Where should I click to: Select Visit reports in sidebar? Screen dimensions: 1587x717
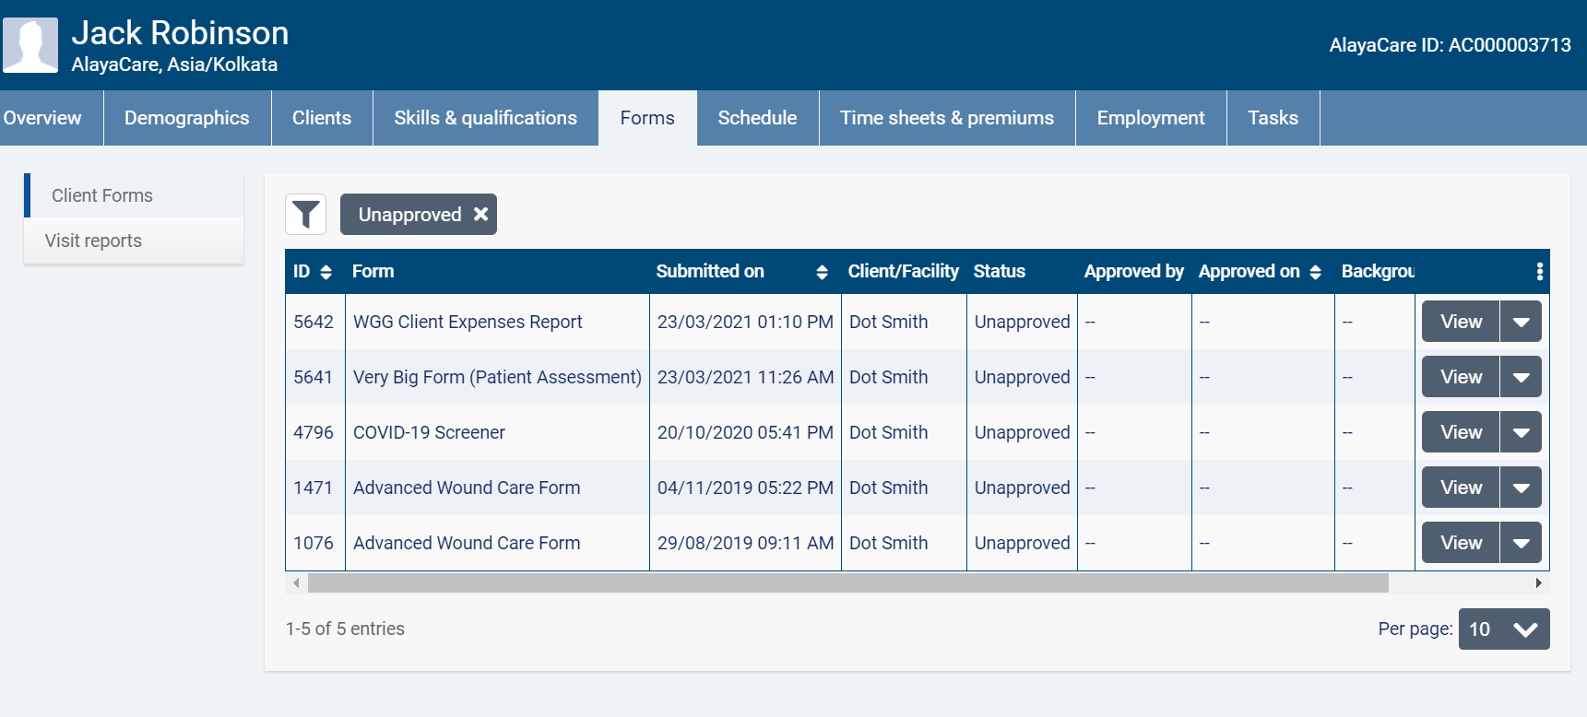[x=93, y=241]
